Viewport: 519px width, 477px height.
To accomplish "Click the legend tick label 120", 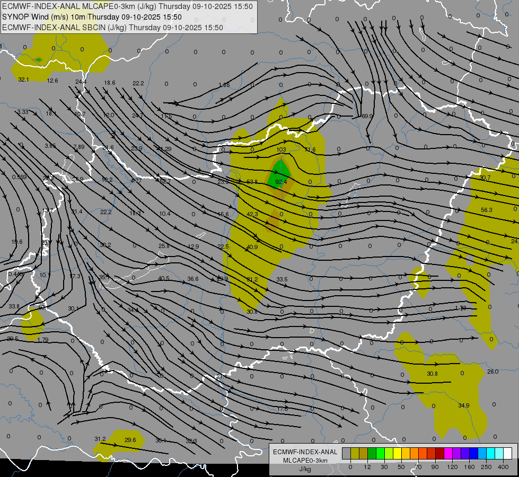I will tap(452, 467).
